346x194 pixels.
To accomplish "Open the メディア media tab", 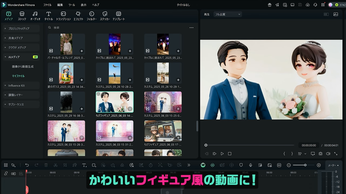I will [9, 16].
